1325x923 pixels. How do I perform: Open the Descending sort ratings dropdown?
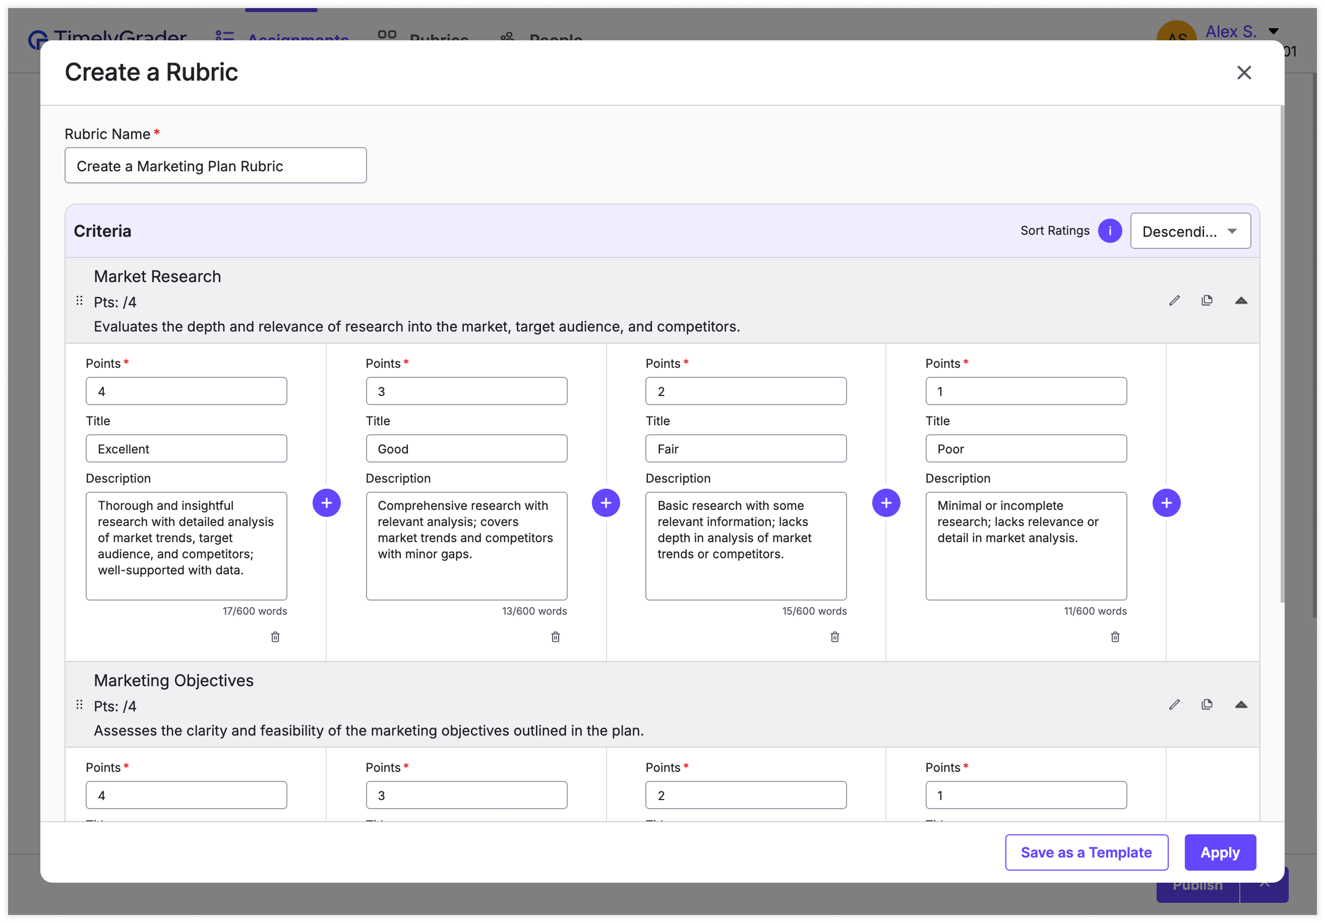coord(1190,231)
